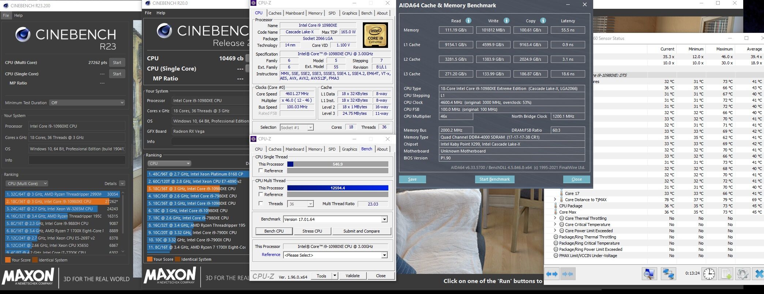Click the Intel Core i9 Extreme badge
Screen dimensions: 764x294
tap(375, 35)
